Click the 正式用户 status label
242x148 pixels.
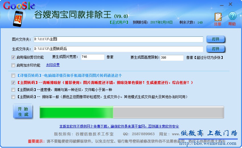pyautogui.click(x=119, y=22)
